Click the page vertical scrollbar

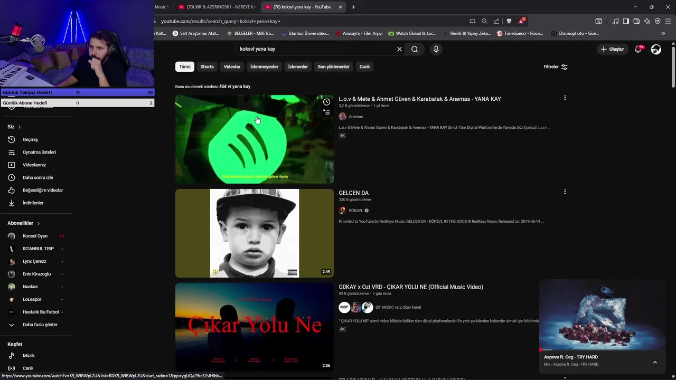point(673,66)
